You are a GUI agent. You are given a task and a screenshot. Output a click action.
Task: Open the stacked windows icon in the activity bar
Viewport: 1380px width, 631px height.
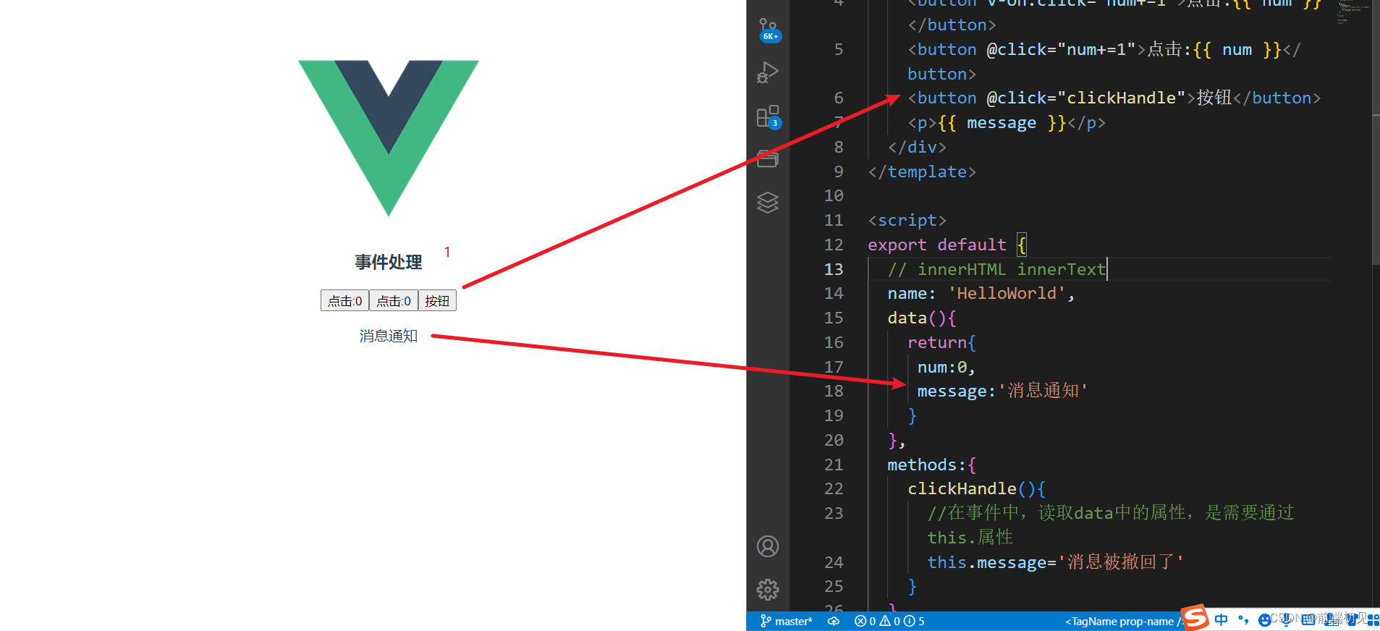pyautogui.click(x=768, y=159)
